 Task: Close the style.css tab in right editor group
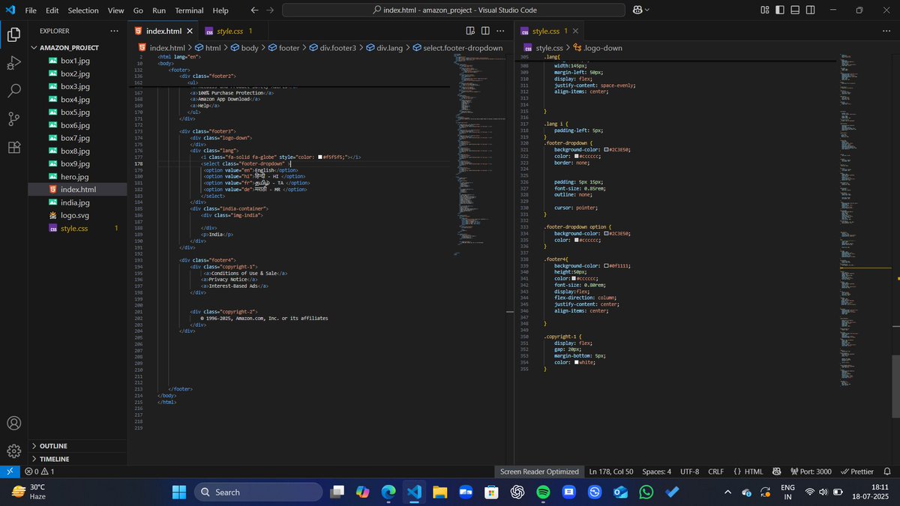click(x=575, y=31)
